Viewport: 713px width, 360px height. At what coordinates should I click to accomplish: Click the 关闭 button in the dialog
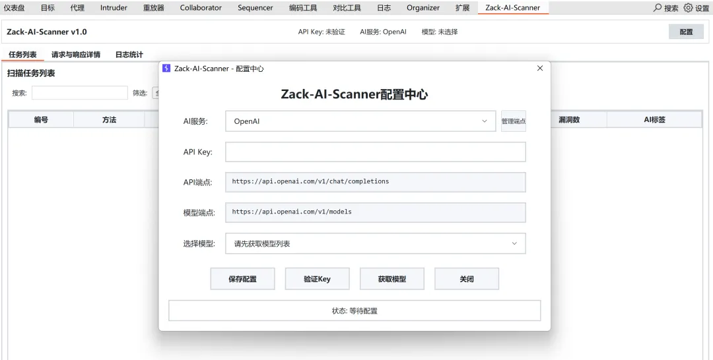coord(467,279)
